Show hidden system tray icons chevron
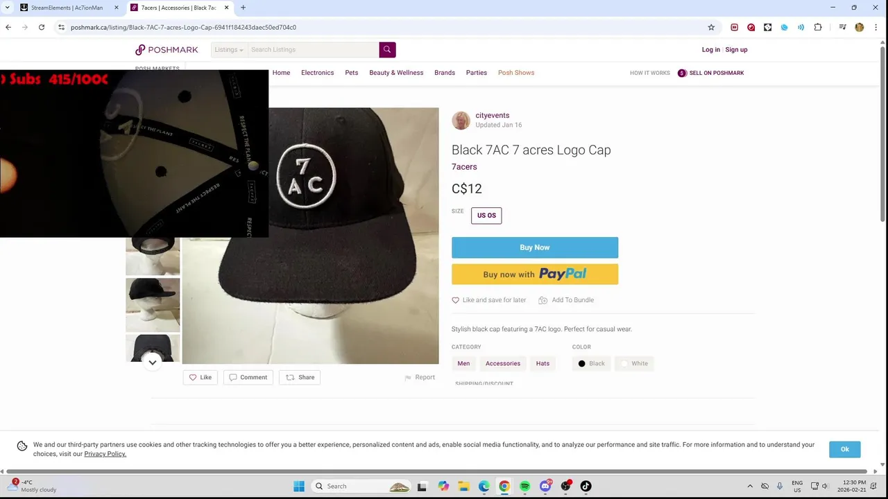888x499 pixels. click(750, 486)
